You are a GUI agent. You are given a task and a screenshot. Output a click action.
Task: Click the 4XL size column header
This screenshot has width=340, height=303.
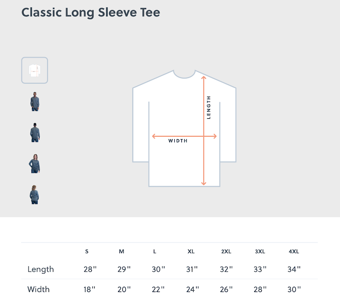coord(294,252)
